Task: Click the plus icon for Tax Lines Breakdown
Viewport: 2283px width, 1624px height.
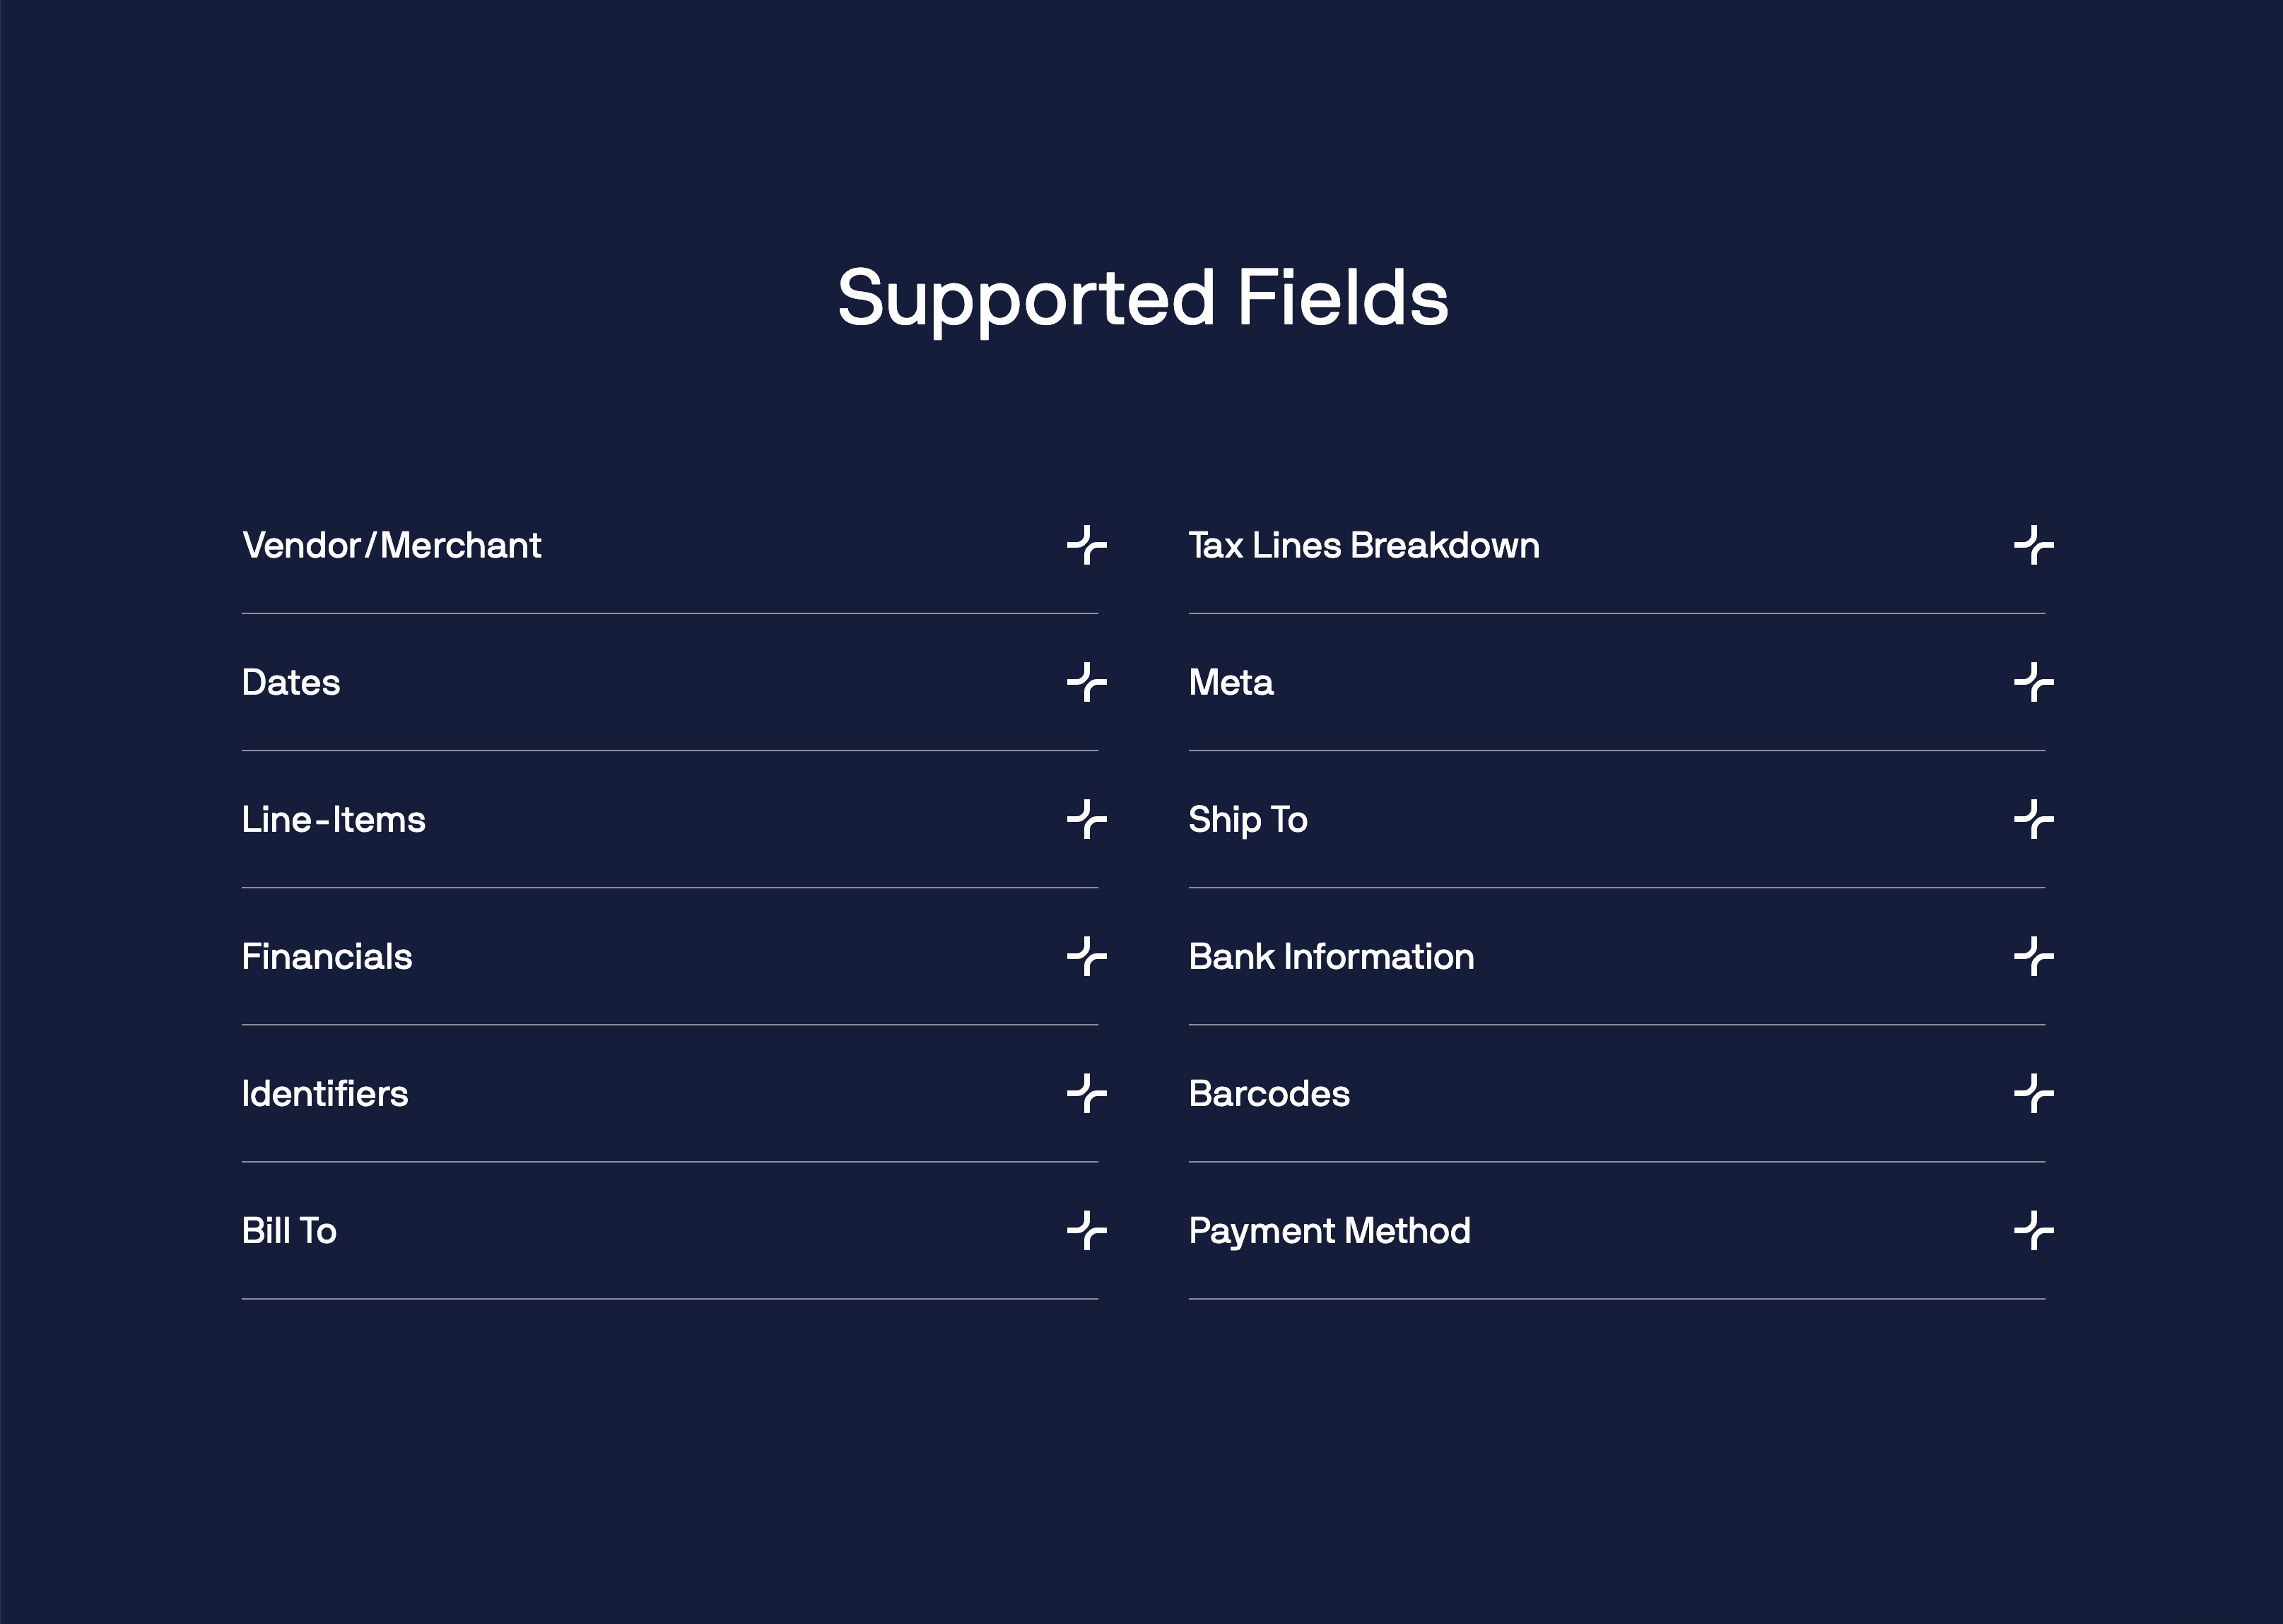Action: pyautogui.click(x=2033, y=546)
